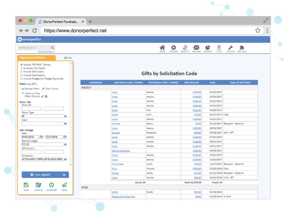Viewport: 286px width, 215px height.
Task: Click Manage Fields link
Action: [x=31, y=89]
